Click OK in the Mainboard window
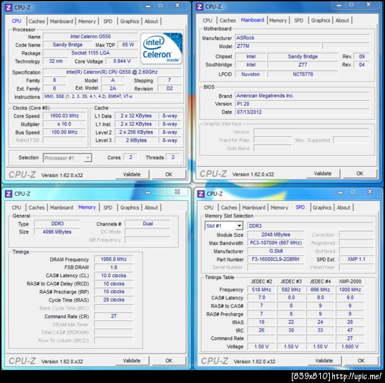Screen dimensions: 385x383 click(x=360, y=174)
